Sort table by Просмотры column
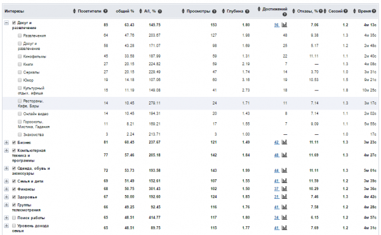This screenshot has height=235, width=381. coord(183,11)
